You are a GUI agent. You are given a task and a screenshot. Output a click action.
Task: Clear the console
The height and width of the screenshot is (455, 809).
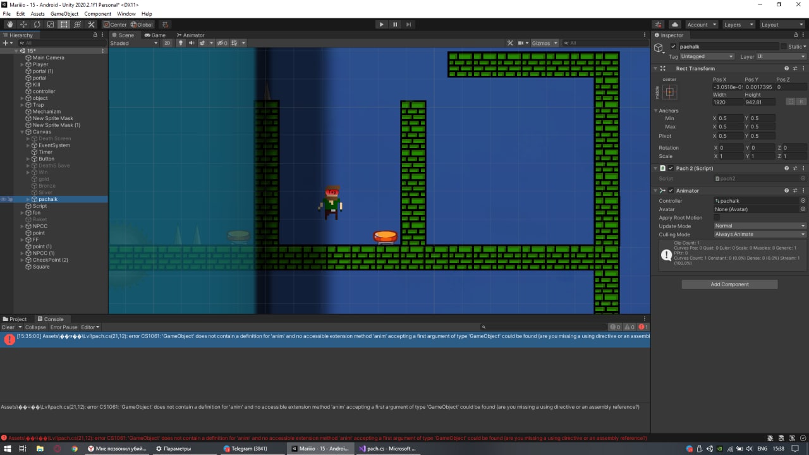click(x=8, y=327)
